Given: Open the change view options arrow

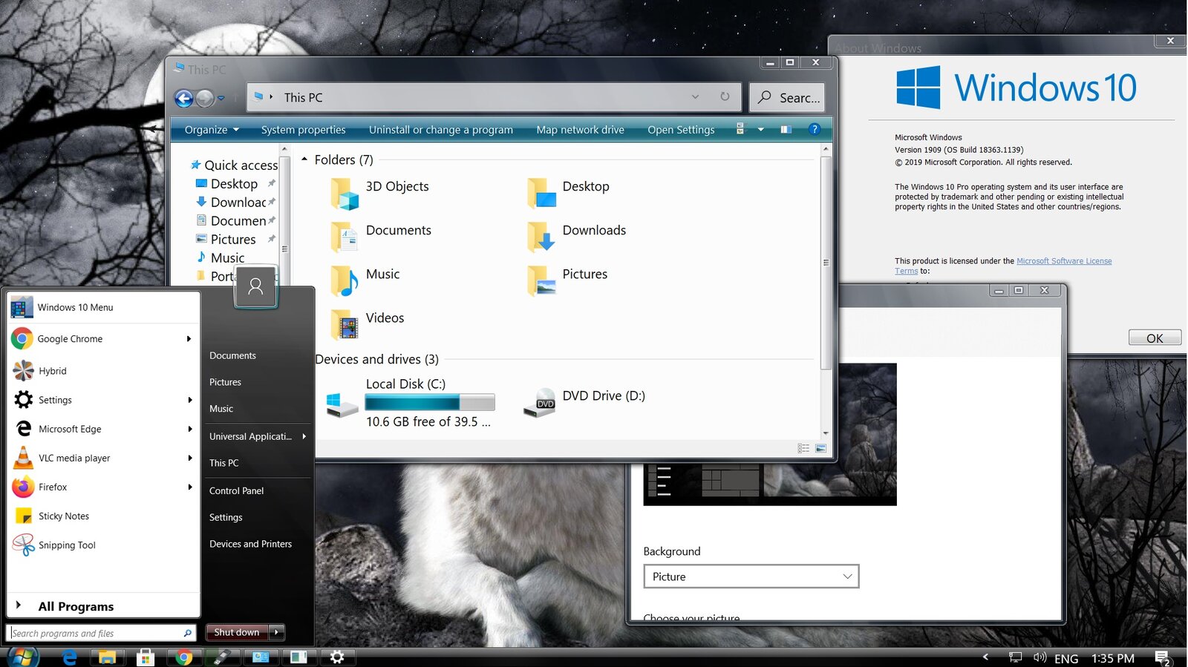Looking at the screenshot, I should pyautogui.click(x=760, y=129).
